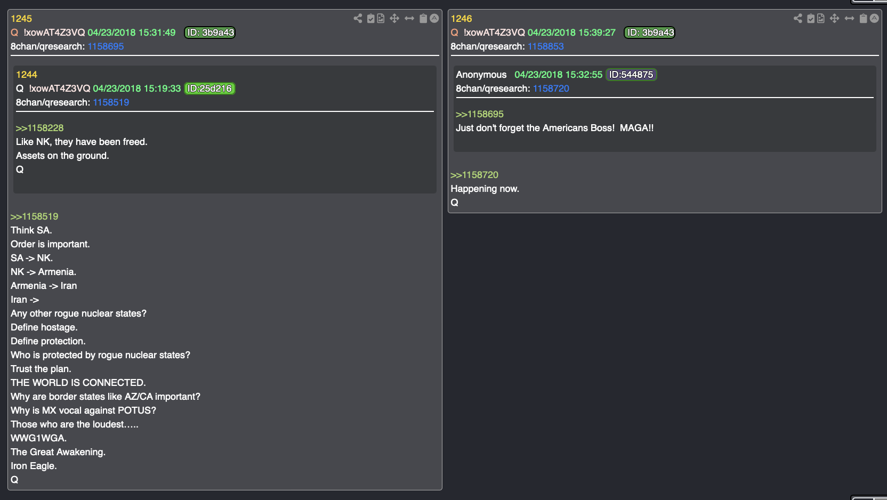Click the line 'Happening now.'
The image size is (887, 500).
(x=485, y=189)
